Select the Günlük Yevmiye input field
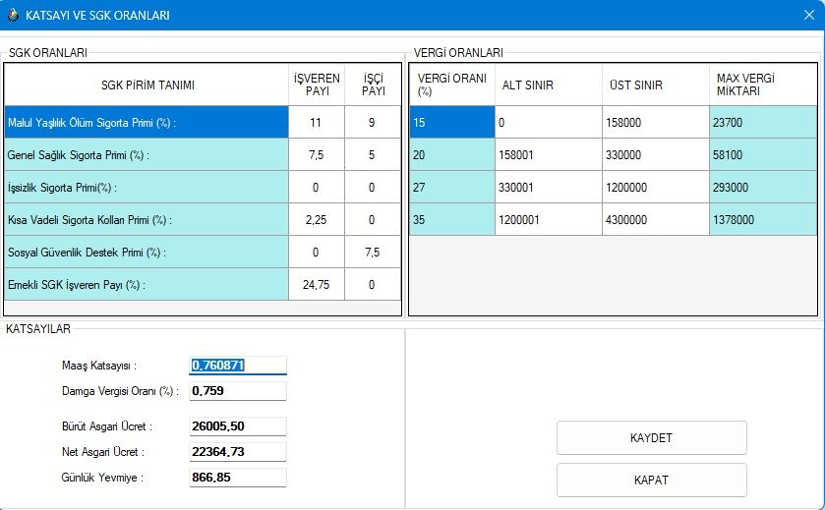The height and width of the screenshot is (510, 825). tap(237, 478)
